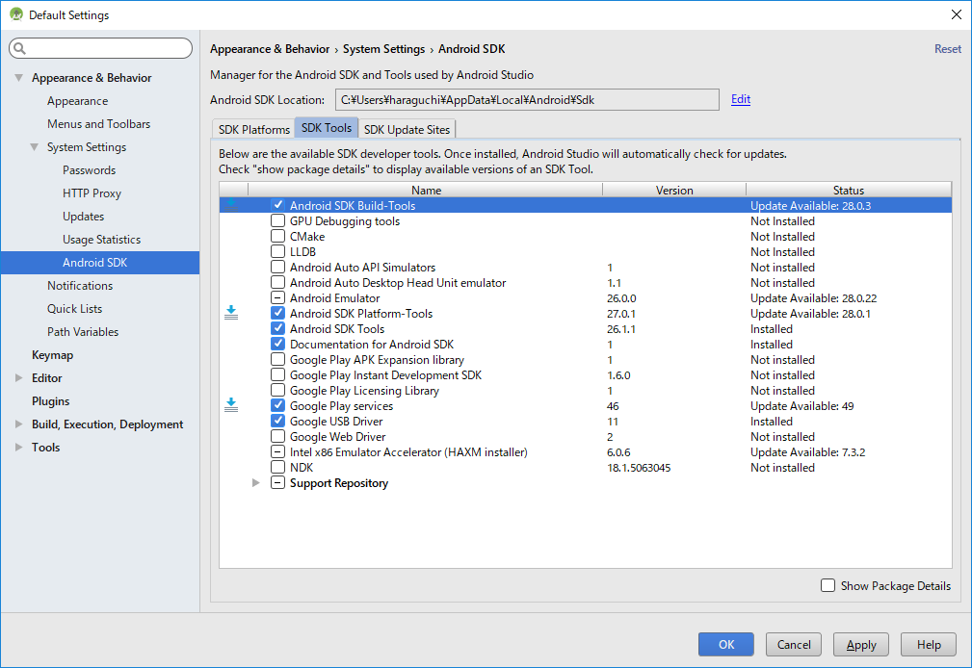Sort table by Name column header
The image size is (972, 668).
tap(426, 190)
